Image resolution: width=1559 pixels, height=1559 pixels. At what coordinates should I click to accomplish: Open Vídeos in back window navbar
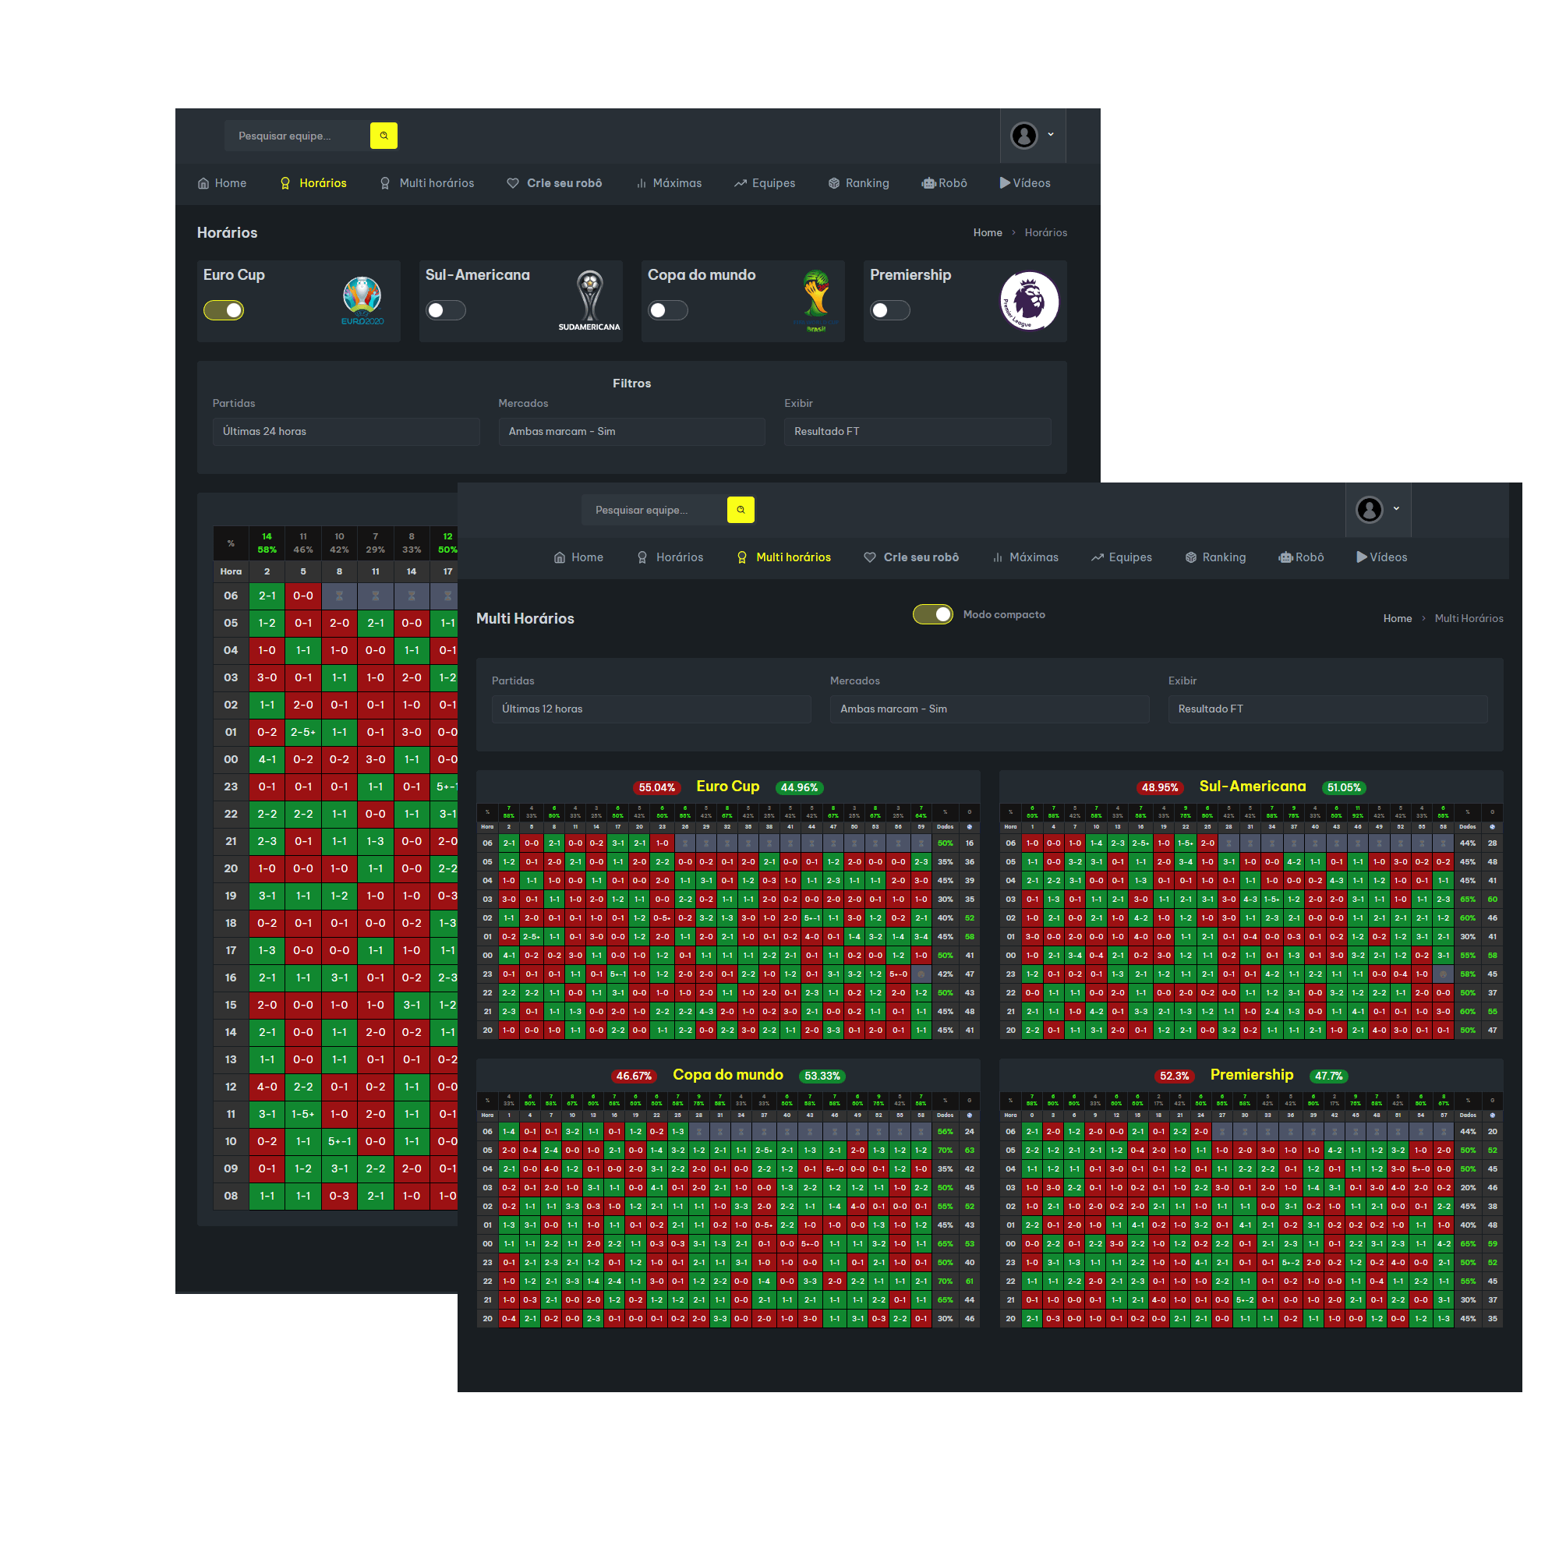[x=1025, y=183]
